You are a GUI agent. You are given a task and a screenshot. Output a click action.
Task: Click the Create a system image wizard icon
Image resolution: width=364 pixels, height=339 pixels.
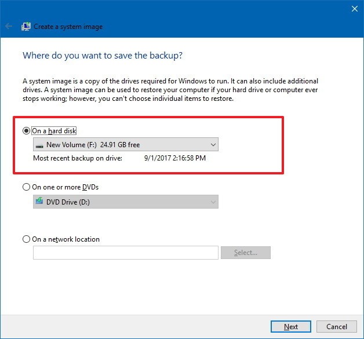tap(26, 27)
